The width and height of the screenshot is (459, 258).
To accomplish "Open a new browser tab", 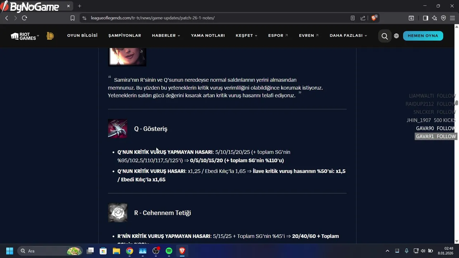I will pos(80,6).
